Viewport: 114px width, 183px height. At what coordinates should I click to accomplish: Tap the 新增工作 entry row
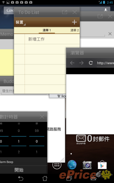click(x=47, y=39)
